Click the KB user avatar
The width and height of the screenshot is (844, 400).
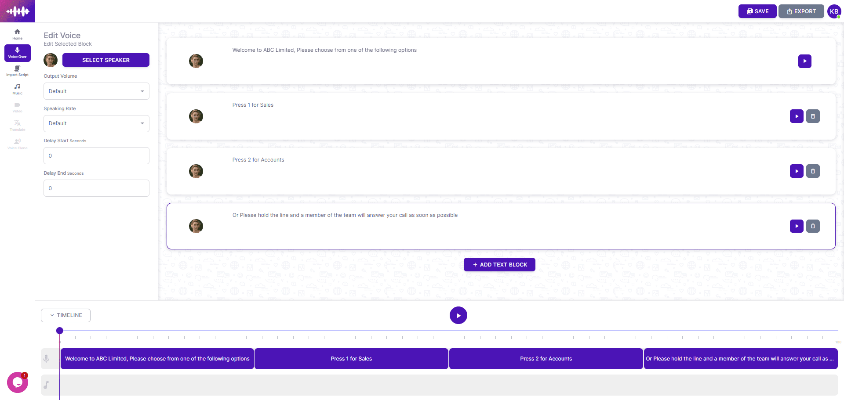[x=834, y=11]
